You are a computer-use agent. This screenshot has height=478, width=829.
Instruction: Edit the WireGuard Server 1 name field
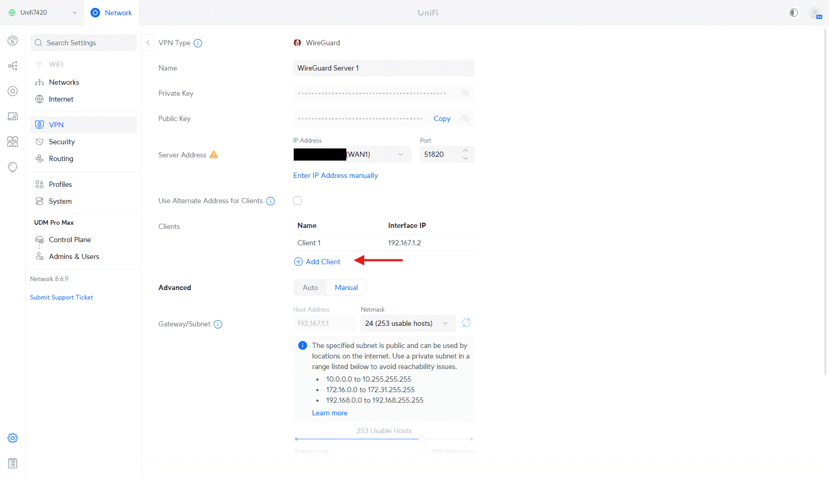(384, 68)
